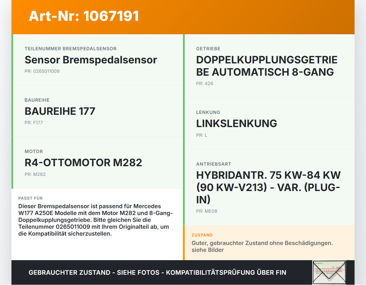Viewport: 366px width, 285px height.
Task: Select the 'PR: L' code
Action: (x=202, y=135)
